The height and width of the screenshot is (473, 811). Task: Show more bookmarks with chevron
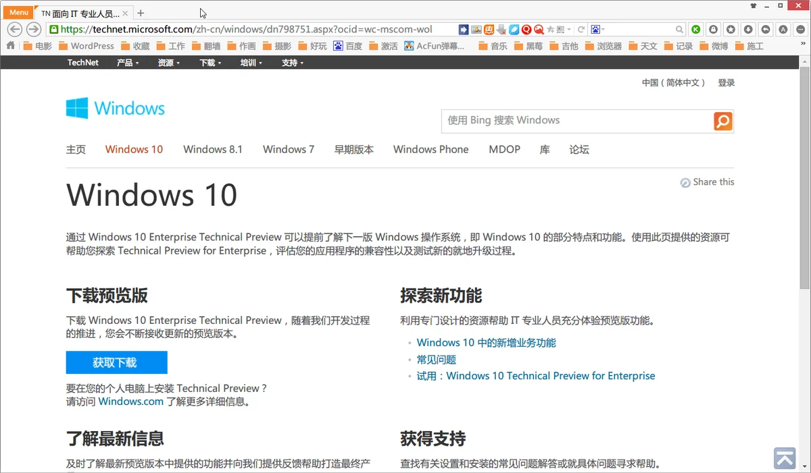(802, 43)
